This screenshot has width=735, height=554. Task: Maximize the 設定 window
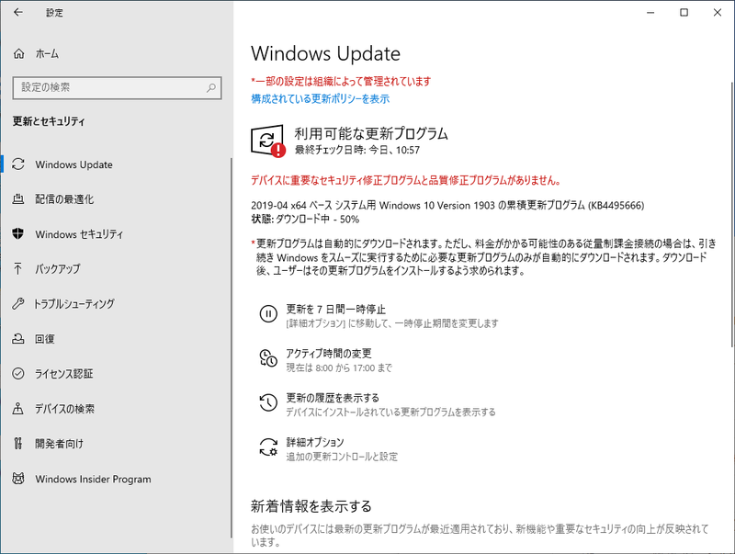(x=684, y=13)
